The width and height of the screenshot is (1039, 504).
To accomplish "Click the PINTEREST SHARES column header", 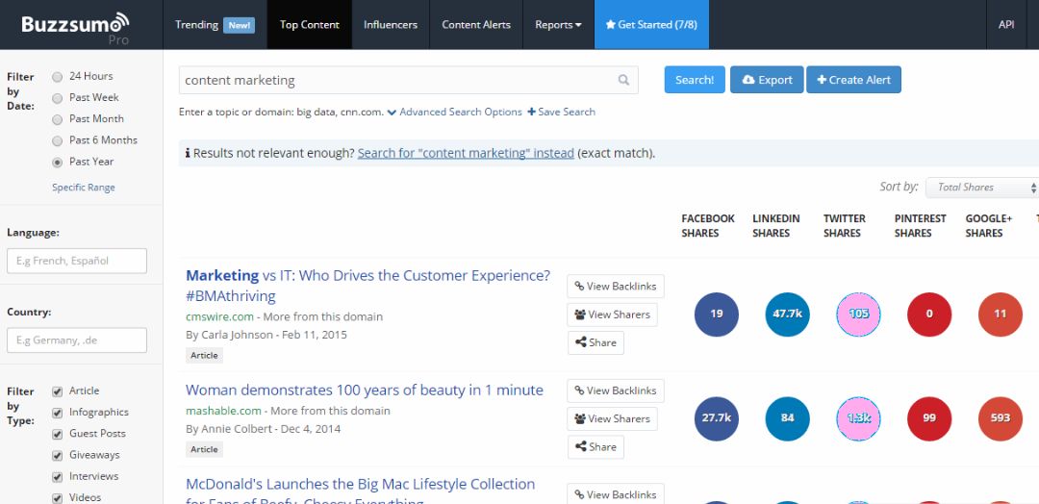I will (x=921, y=226).
